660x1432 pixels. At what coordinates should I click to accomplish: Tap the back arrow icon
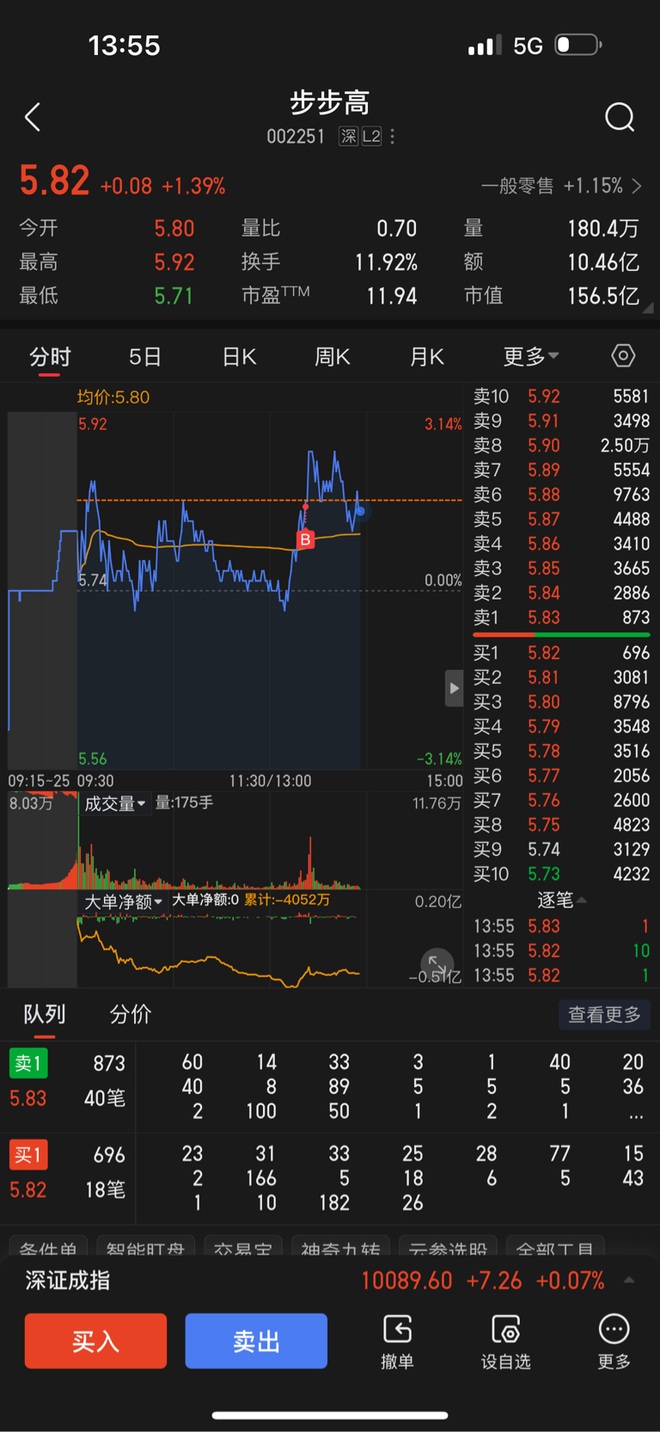(x=33, y=117)
